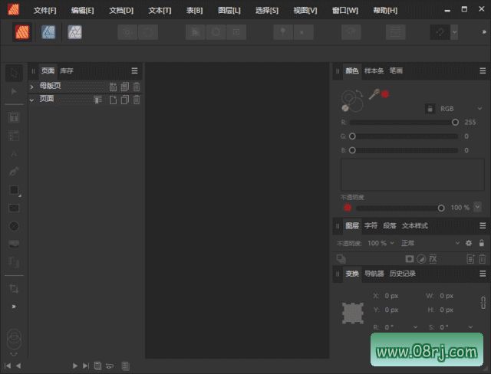Image resolution: width=491 pixels, height=374 pixels.
Task: Switch to the Photo persona icon
Action: 75,32
